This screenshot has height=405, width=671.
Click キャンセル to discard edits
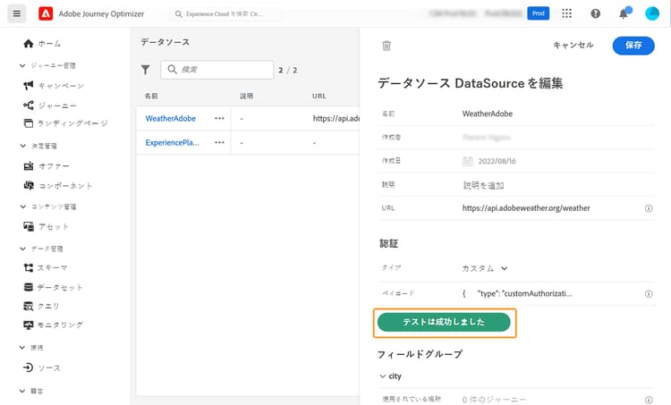(x=573, y=45)
